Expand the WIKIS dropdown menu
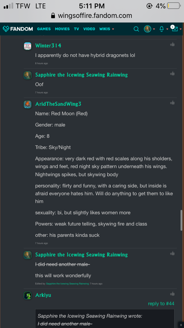The width and height of the screenshot is (184, 328). click(x=107, y=29)
